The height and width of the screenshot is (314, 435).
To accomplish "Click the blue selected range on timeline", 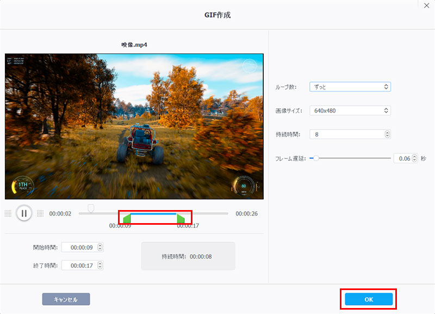I will click(153, 214).
